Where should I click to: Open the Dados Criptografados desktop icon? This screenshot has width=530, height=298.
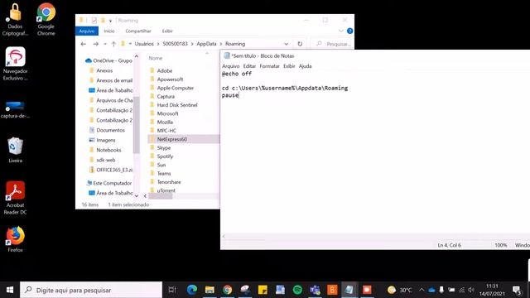(15, 20)
